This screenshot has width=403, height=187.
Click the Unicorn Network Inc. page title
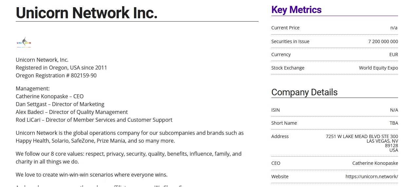click(x=87, y=13)
